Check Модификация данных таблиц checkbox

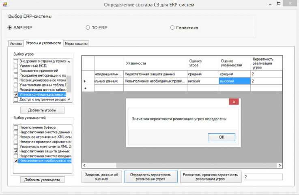coord(16,90)
